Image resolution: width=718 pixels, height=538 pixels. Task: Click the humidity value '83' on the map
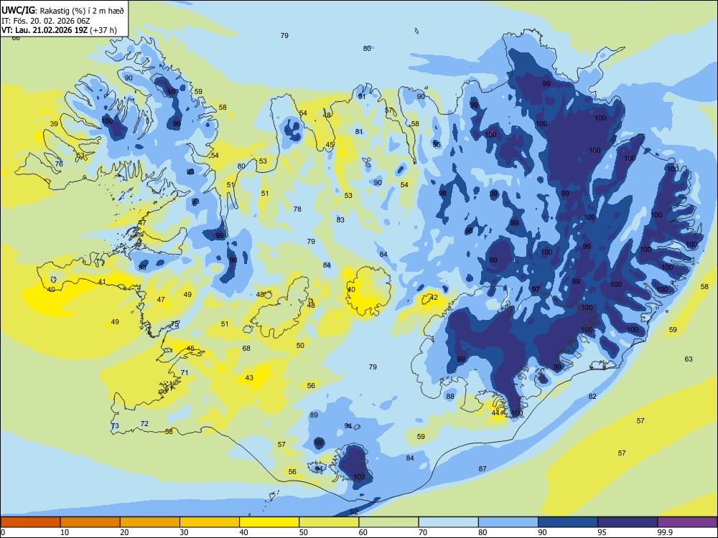(x=340, y=220)
